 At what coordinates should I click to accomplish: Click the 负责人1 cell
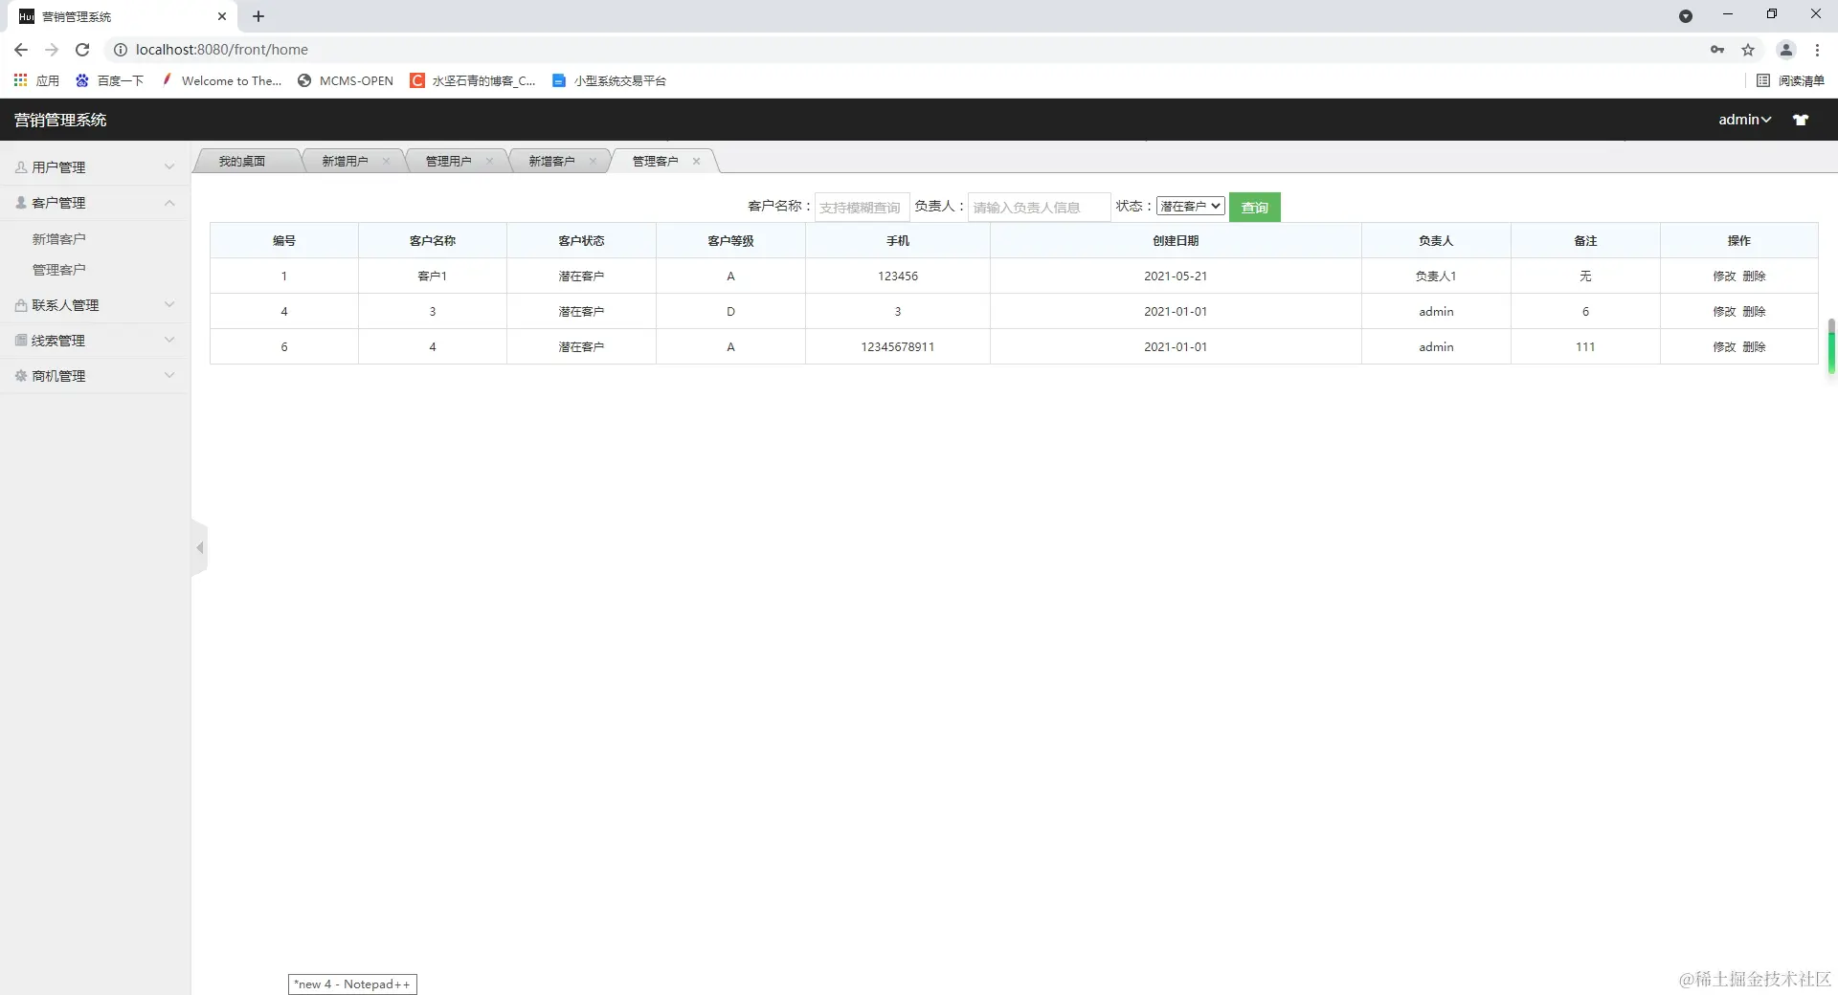(1436, 276)
